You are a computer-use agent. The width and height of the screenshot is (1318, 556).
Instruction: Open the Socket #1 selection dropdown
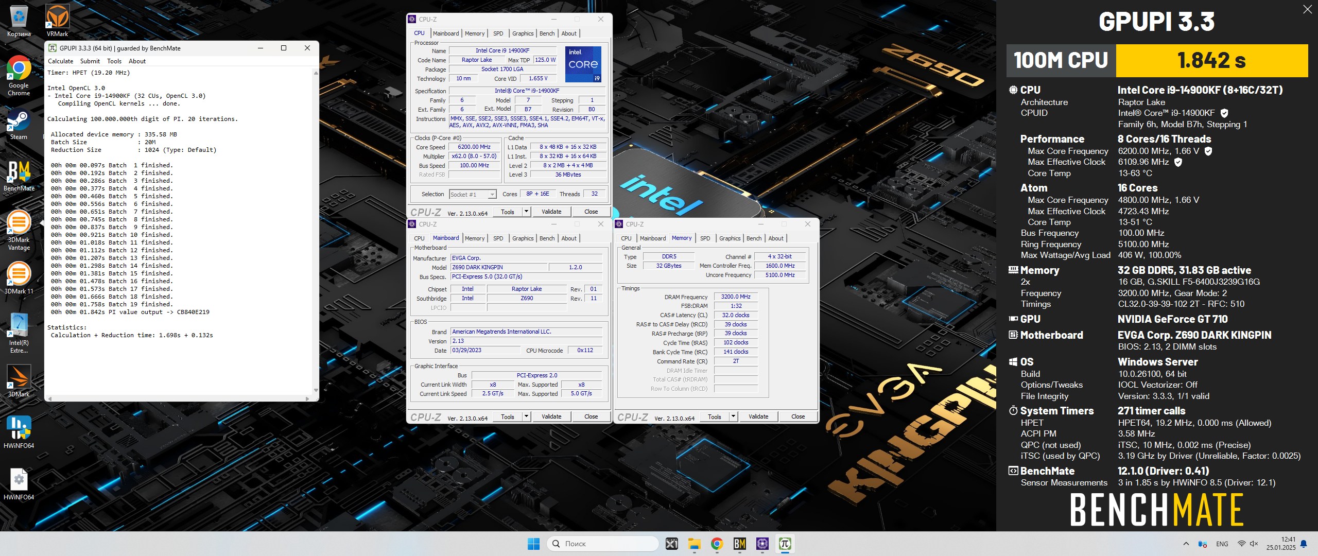pos(473,194)
